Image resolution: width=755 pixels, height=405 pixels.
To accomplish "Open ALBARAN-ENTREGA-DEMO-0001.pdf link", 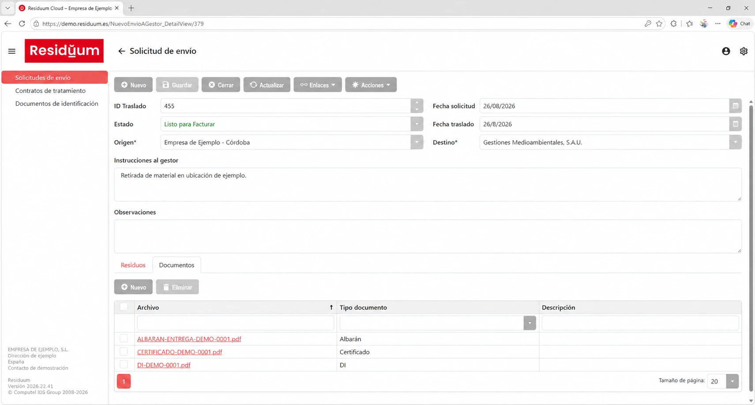I will pyautogui.click(x=189, y=339).
